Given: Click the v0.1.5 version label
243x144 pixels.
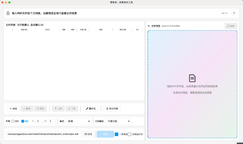Looking at the screenshot, I should 224,13.
